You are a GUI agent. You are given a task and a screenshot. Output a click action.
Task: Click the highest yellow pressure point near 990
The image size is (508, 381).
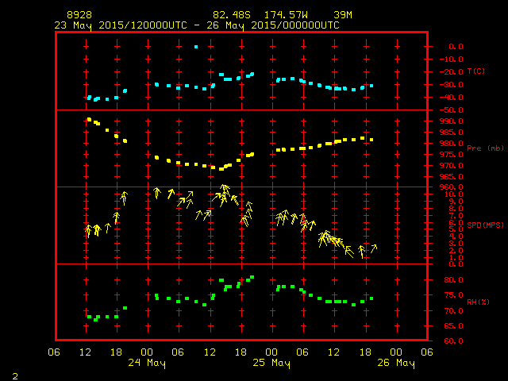click(x=89, y=120)
